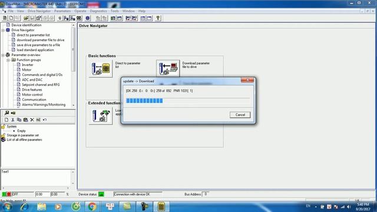Screen dimensions: 377x212
Task: Select the Inverter function group
Action: 28,65
